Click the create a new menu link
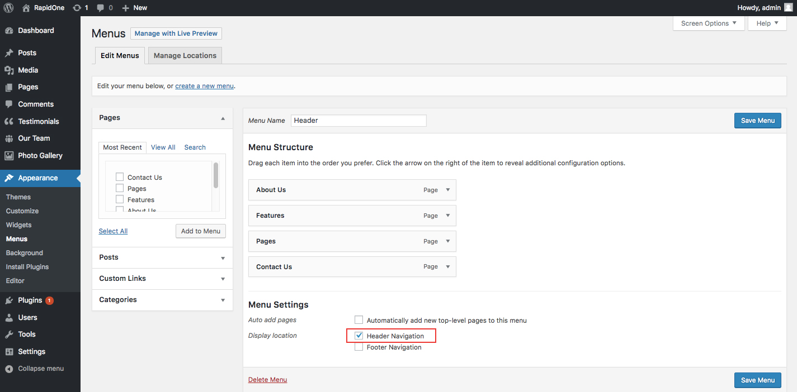This screenshot has height=392, width=797. [x=204, y=86]
